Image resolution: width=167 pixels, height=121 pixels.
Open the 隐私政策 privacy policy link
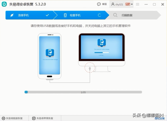point(160,118)
